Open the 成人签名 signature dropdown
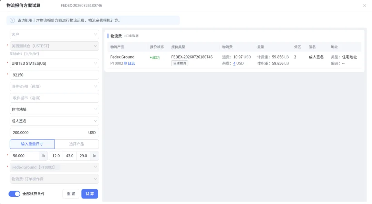372x204 pixels. point(54,121)
